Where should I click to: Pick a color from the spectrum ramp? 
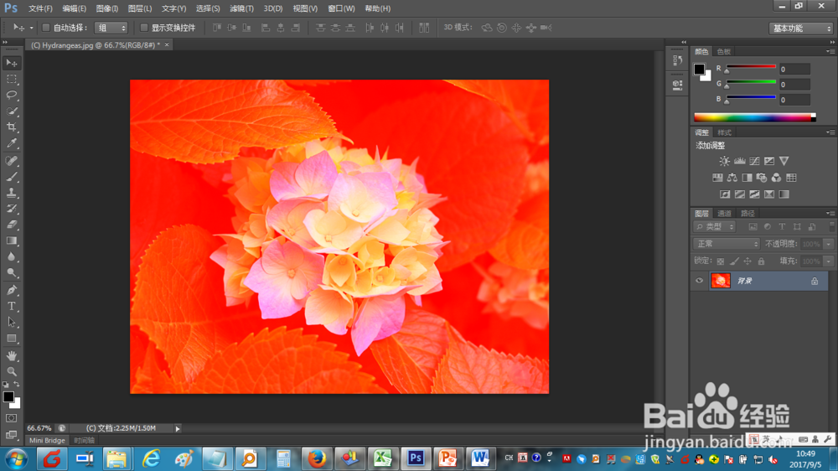(755, 117)
